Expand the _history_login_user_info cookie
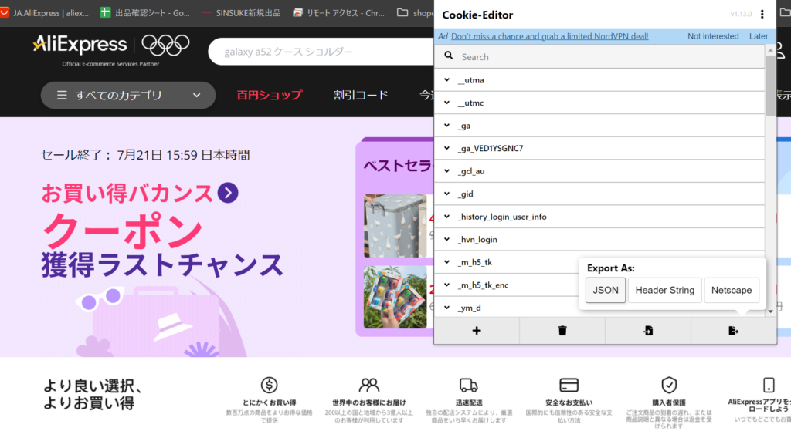 tap(446, 217)
